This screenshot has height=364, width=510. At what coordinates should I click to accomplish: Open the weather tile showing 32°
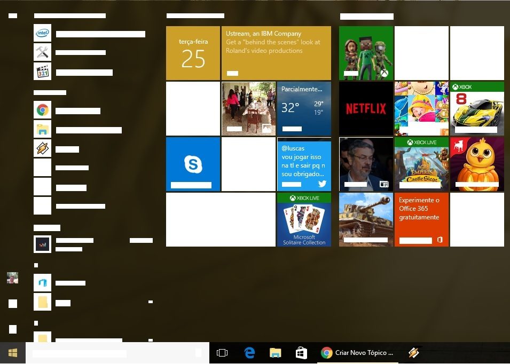pos(304,108)
